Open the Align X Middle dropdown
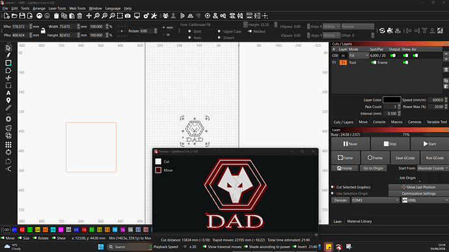Screen dimensions: 449x252 point(331,26)
